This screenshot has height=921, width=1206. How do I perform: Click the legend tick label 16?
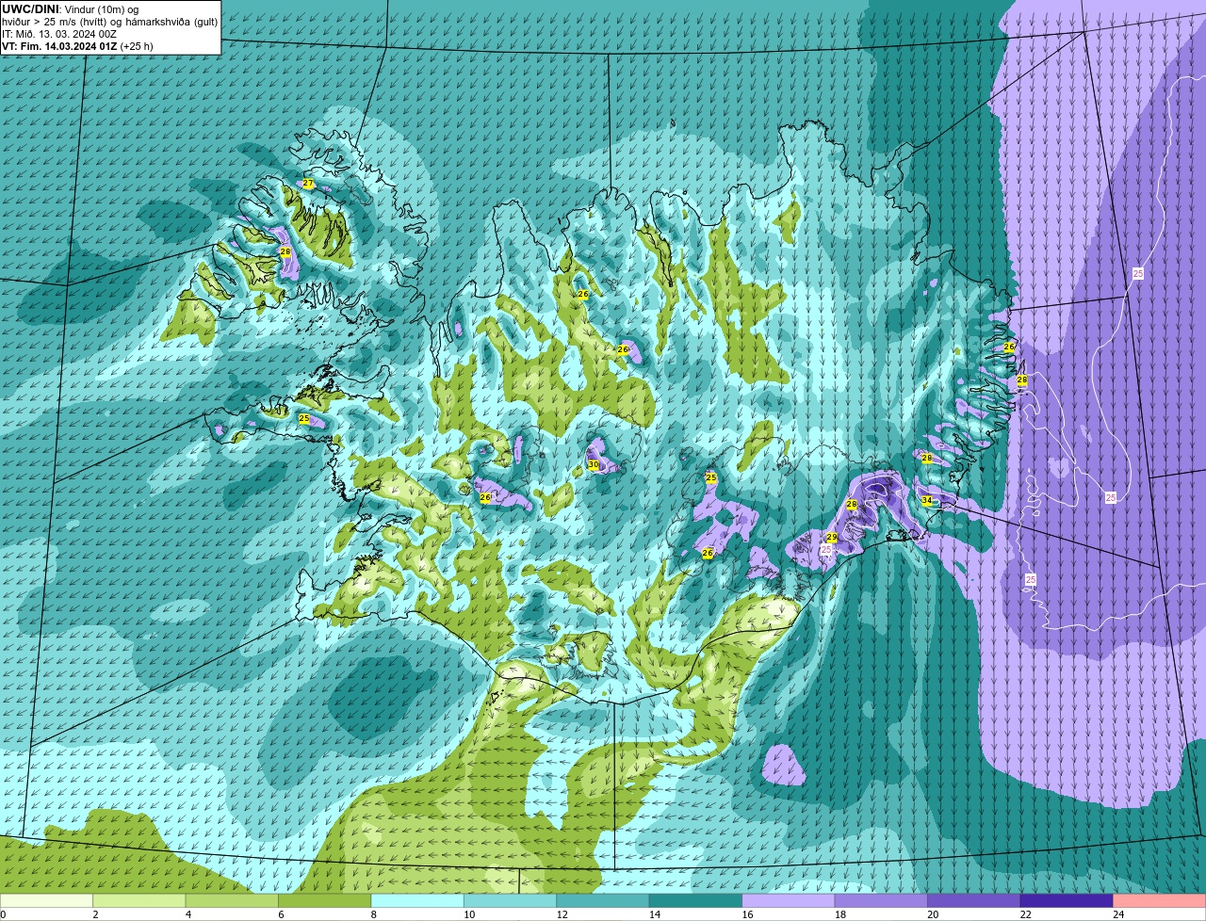point(748,914)
